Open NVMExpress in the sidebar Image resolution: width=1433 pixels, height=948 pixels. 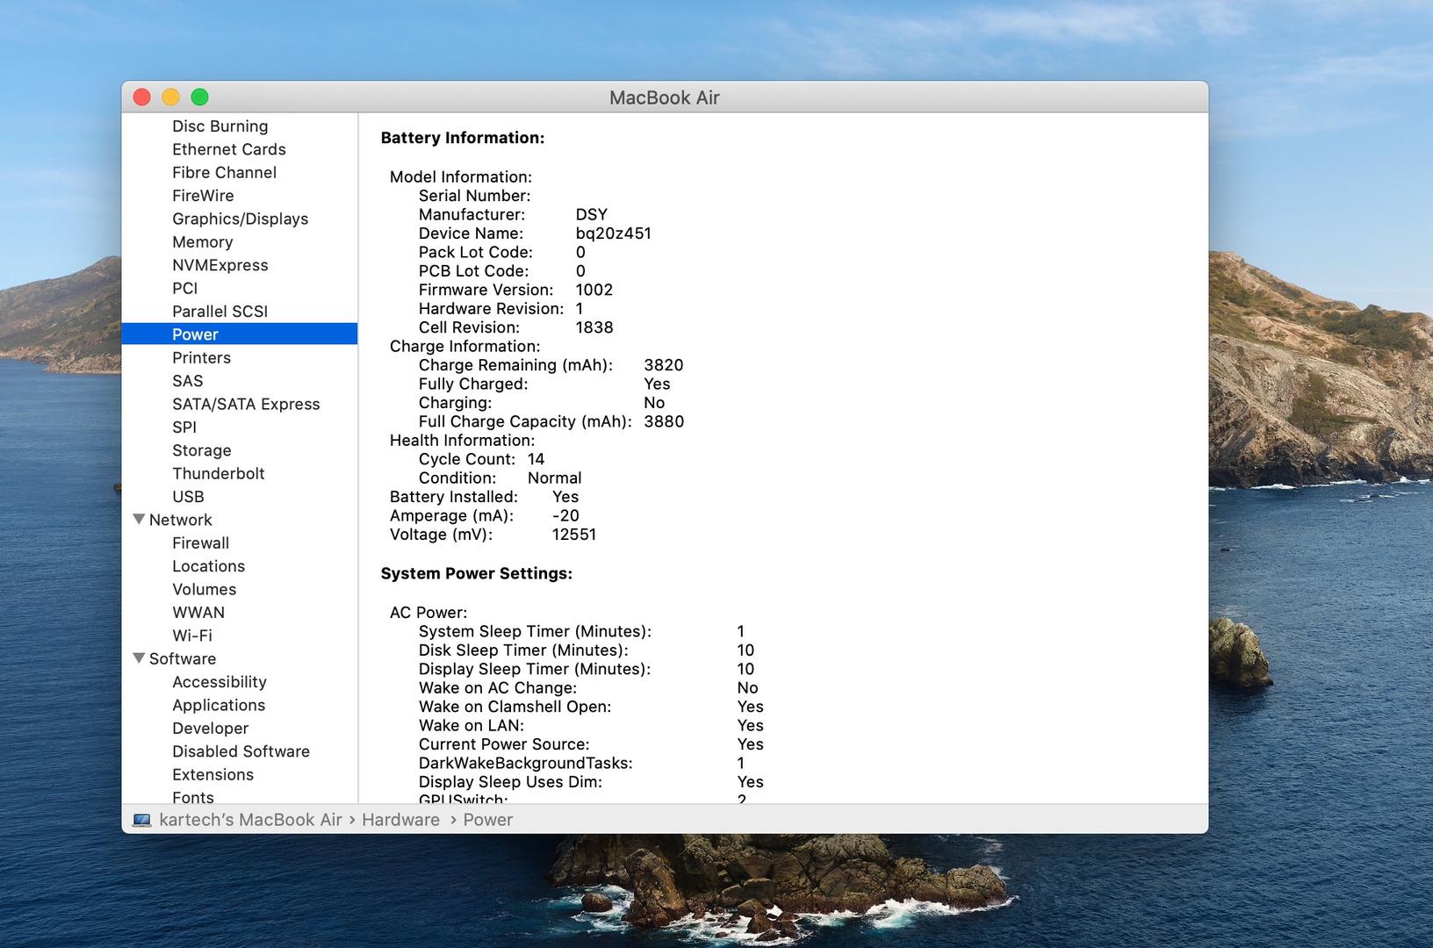(220, 265)
